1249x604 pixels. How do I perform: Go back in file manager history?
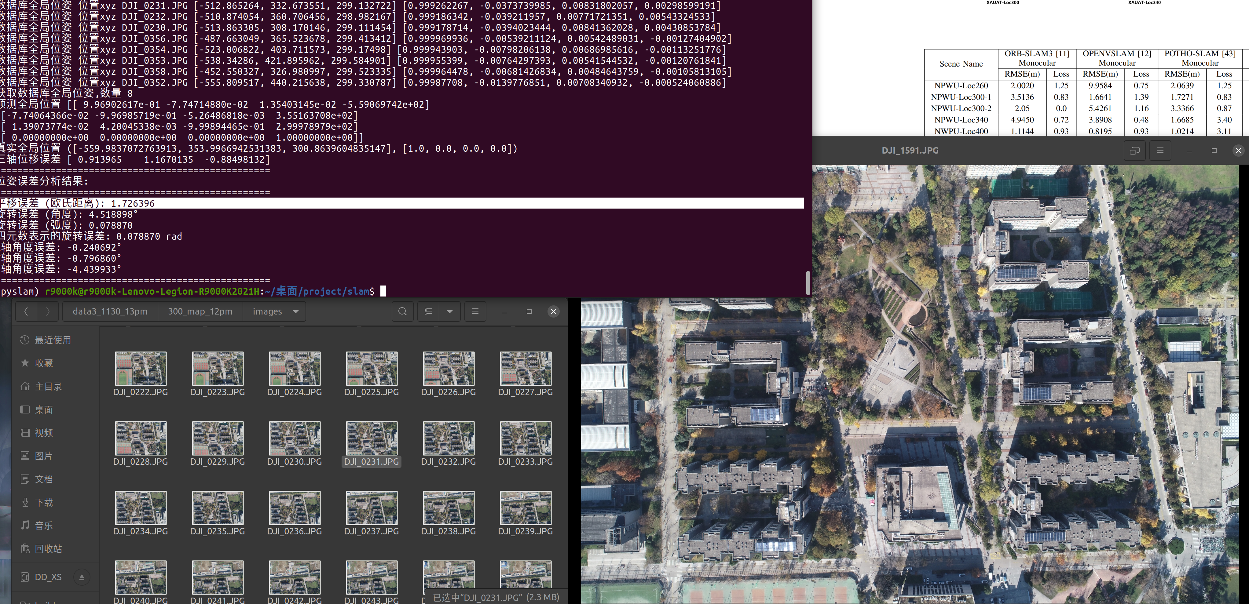(26, 311)
